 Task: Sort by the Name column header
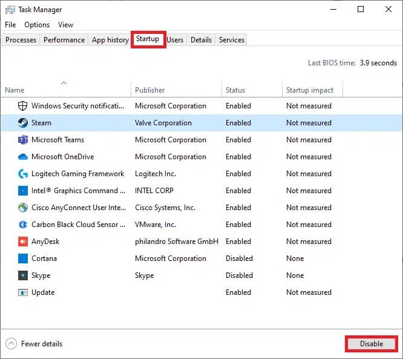point(15,90)
